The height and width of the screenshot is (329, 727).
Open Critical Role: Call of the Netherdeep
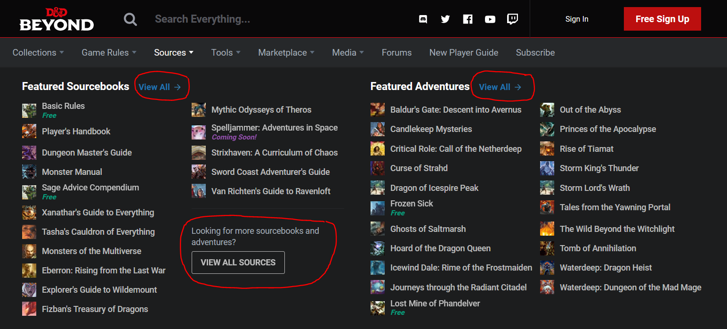[x=456, y=149]
